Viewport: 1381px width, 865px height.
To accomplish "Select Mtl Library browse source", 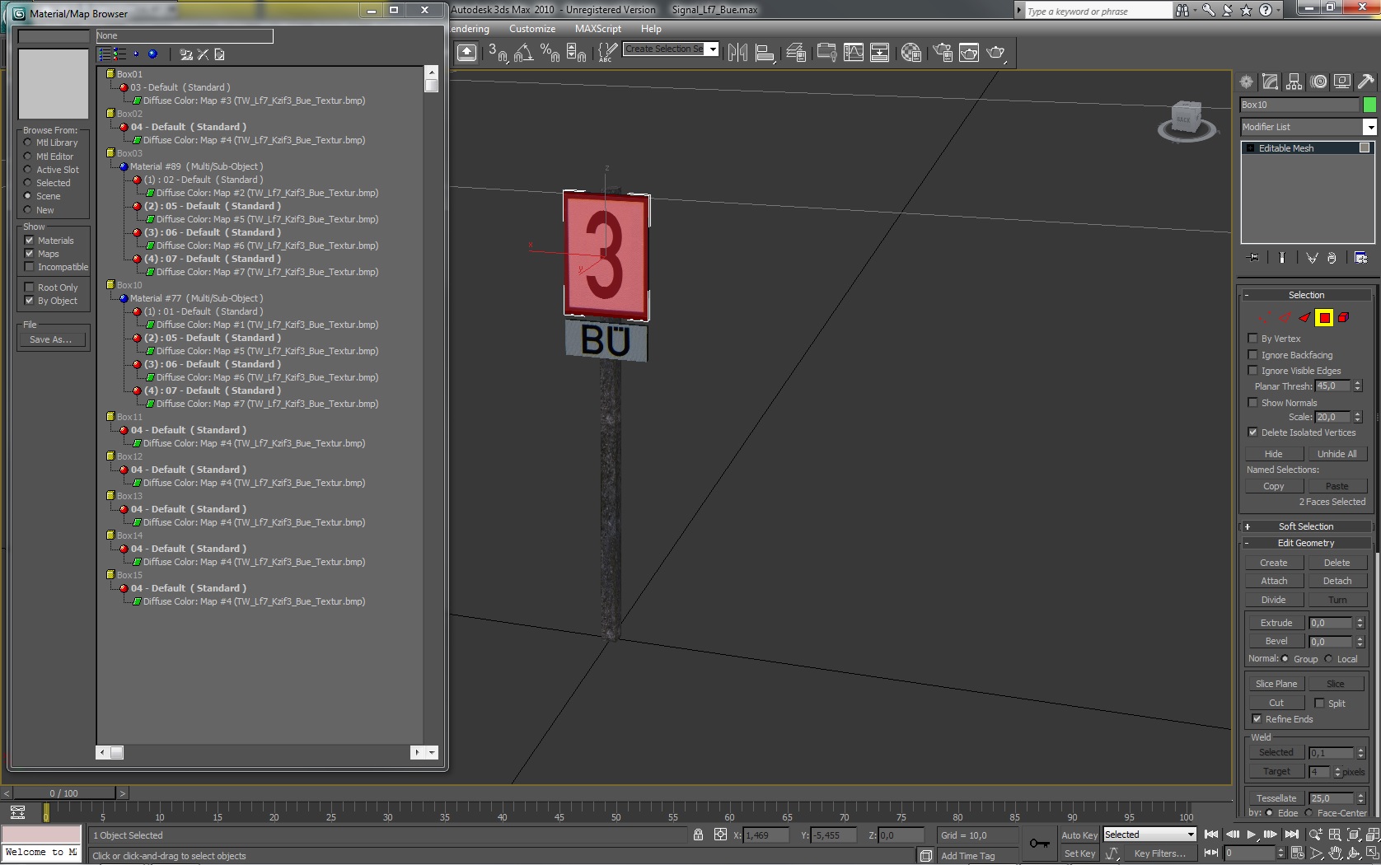I will pos(28,143).
